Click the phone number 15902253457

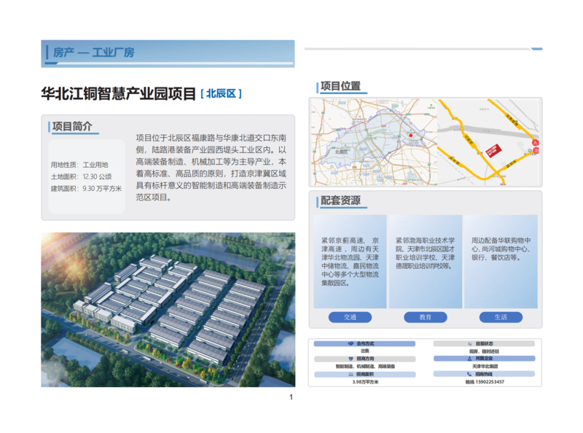point(490,382)
